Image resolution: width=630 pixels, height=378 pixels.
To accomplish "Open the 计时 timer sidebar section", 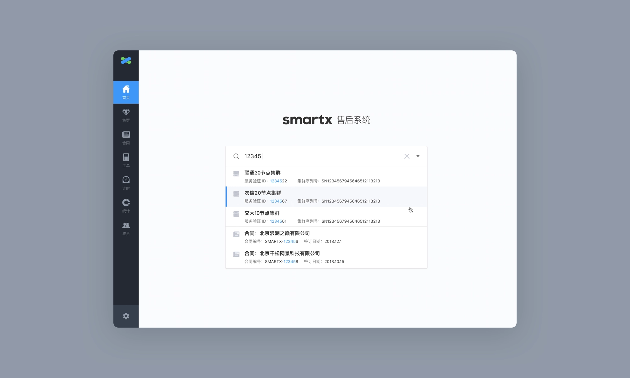I will coord(126,183).
